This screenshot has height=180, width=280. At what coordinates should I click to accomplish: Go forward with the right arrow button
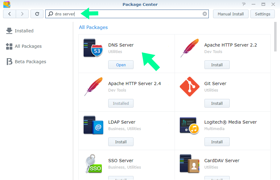tap(22, 14)
